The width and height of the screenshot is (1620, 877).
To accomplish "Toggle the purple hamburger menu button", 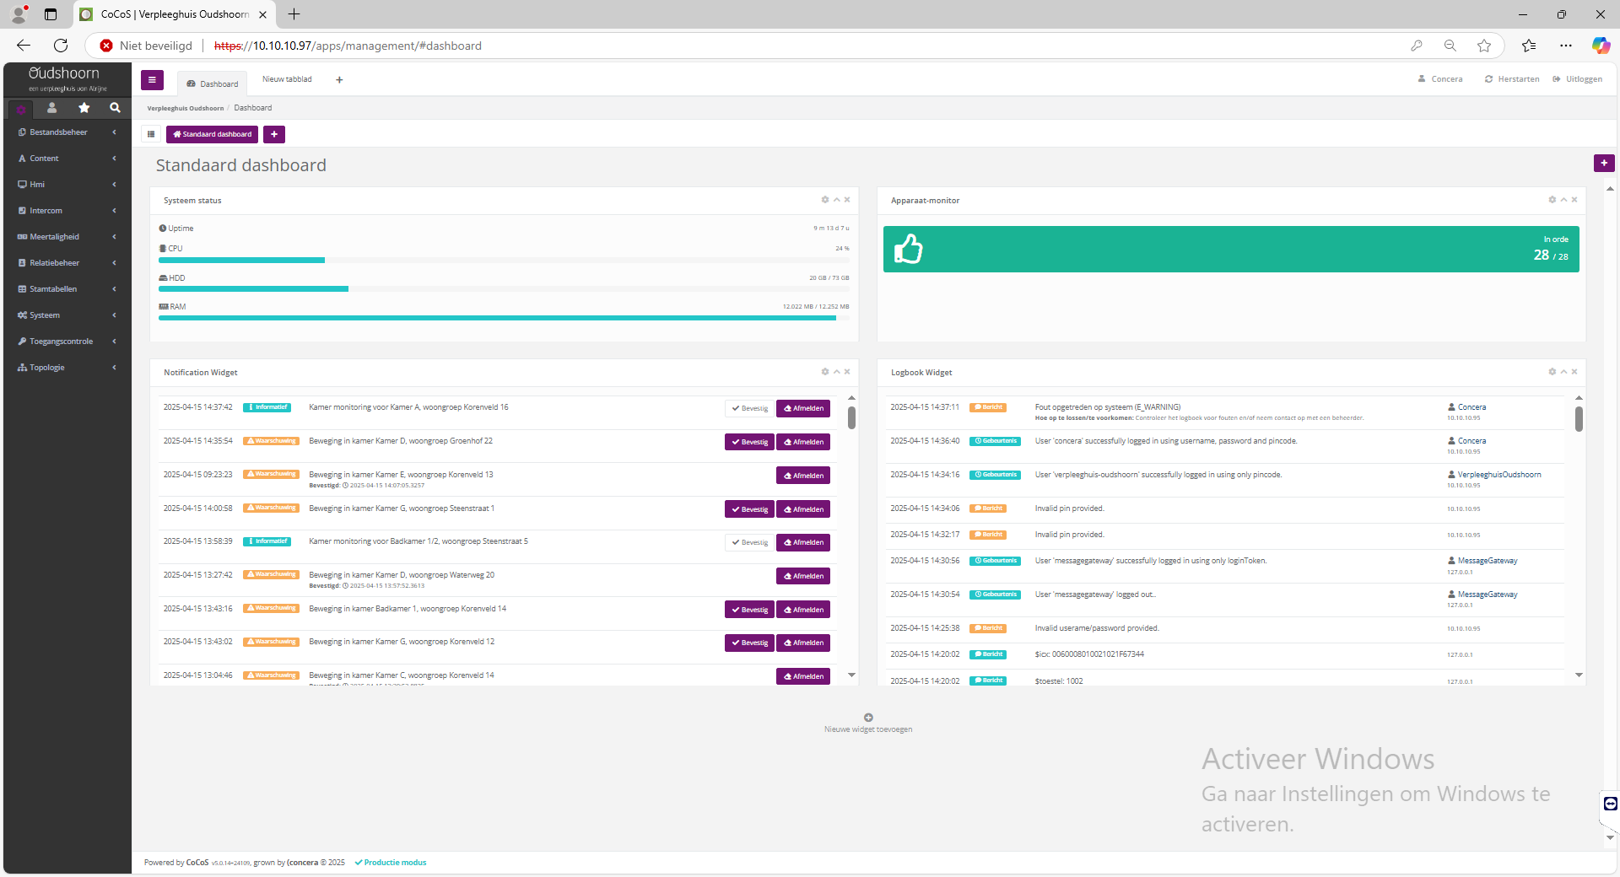I will [x=152, y=80].
